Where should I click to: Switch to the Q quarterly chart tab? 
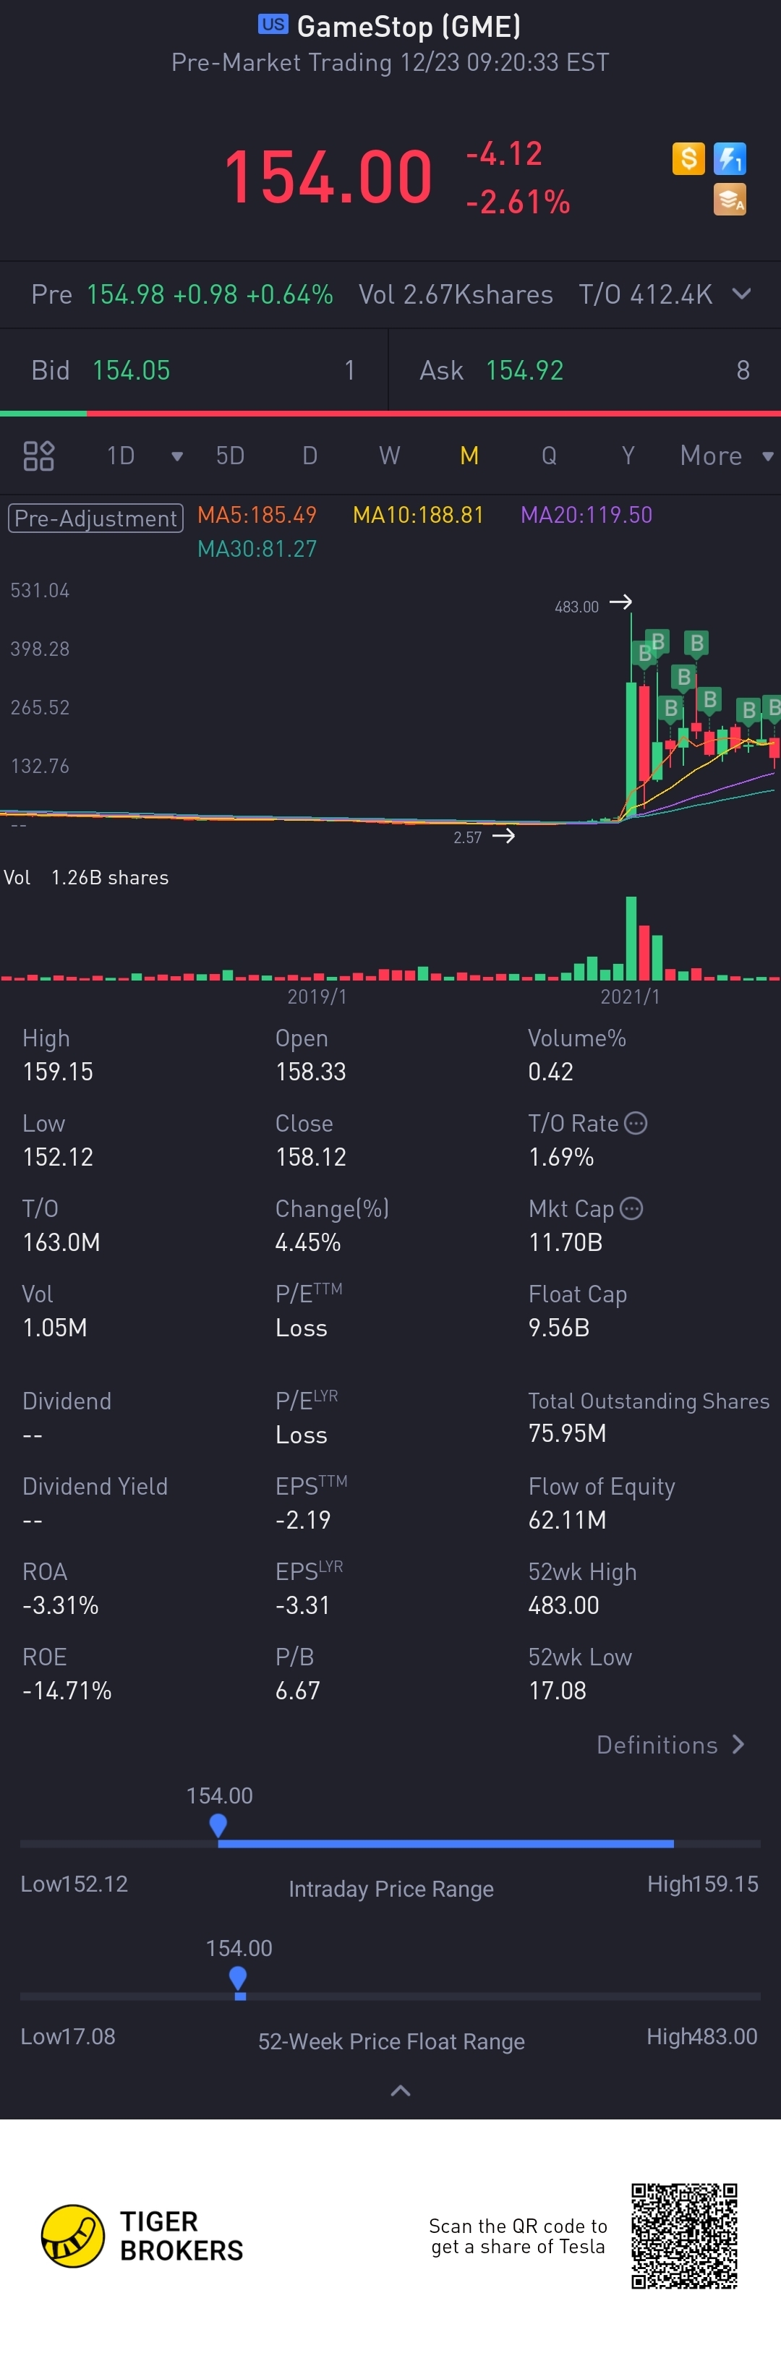tap(549, 456)
